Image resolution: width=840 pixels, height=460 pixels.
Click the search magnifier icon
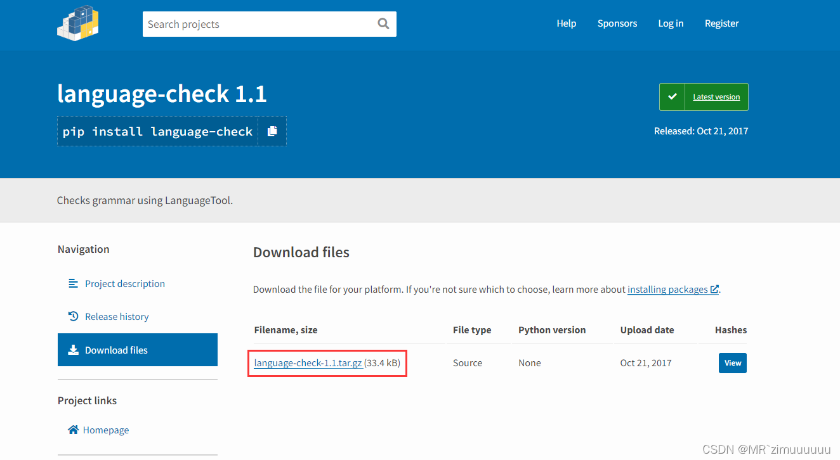(383, 23)
